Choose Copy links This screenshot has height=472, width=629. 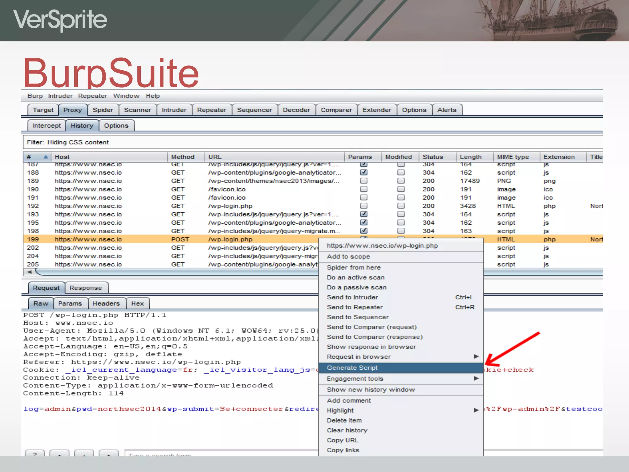401,450
